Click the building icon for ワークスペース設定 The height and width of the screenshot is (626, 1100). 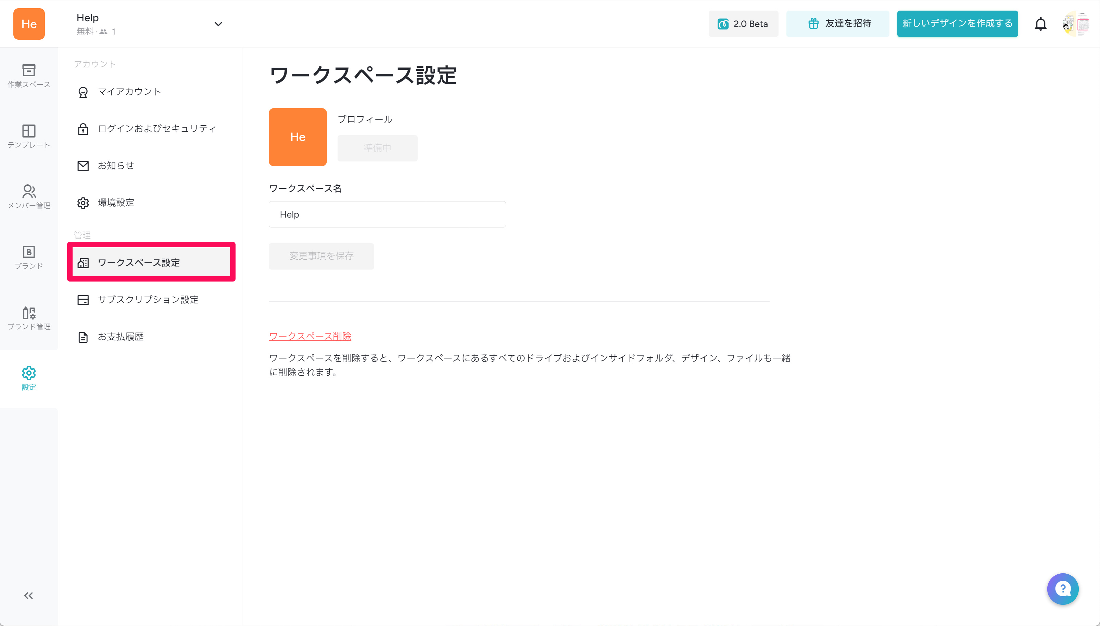click(x=83, y=263)
